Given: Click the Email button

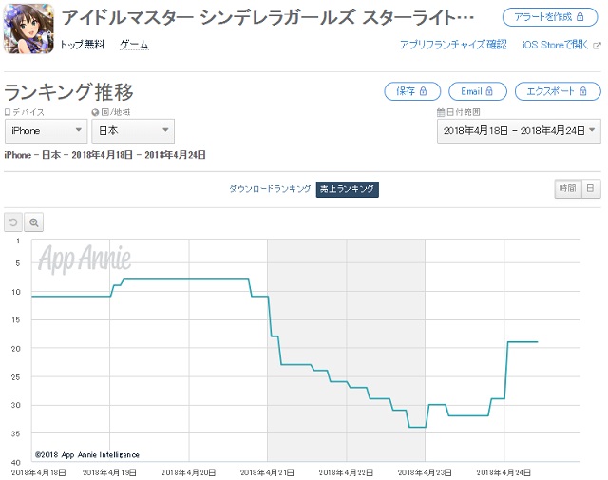Looking at the screenshot, I should click(478, 91).
